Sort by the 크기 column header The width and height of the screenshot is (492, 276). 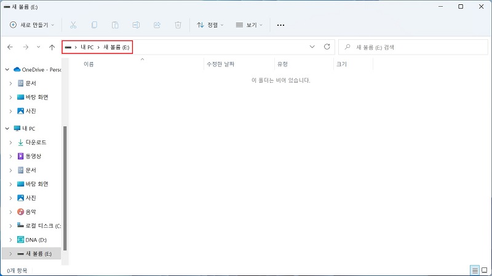341,64
